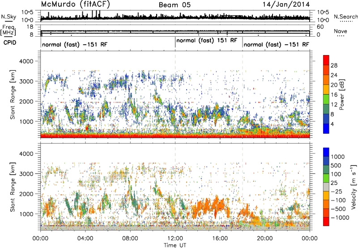The image size is (358, 248).
Task: Click the 'Power [dB]' colorbar label
Action: 341,94
